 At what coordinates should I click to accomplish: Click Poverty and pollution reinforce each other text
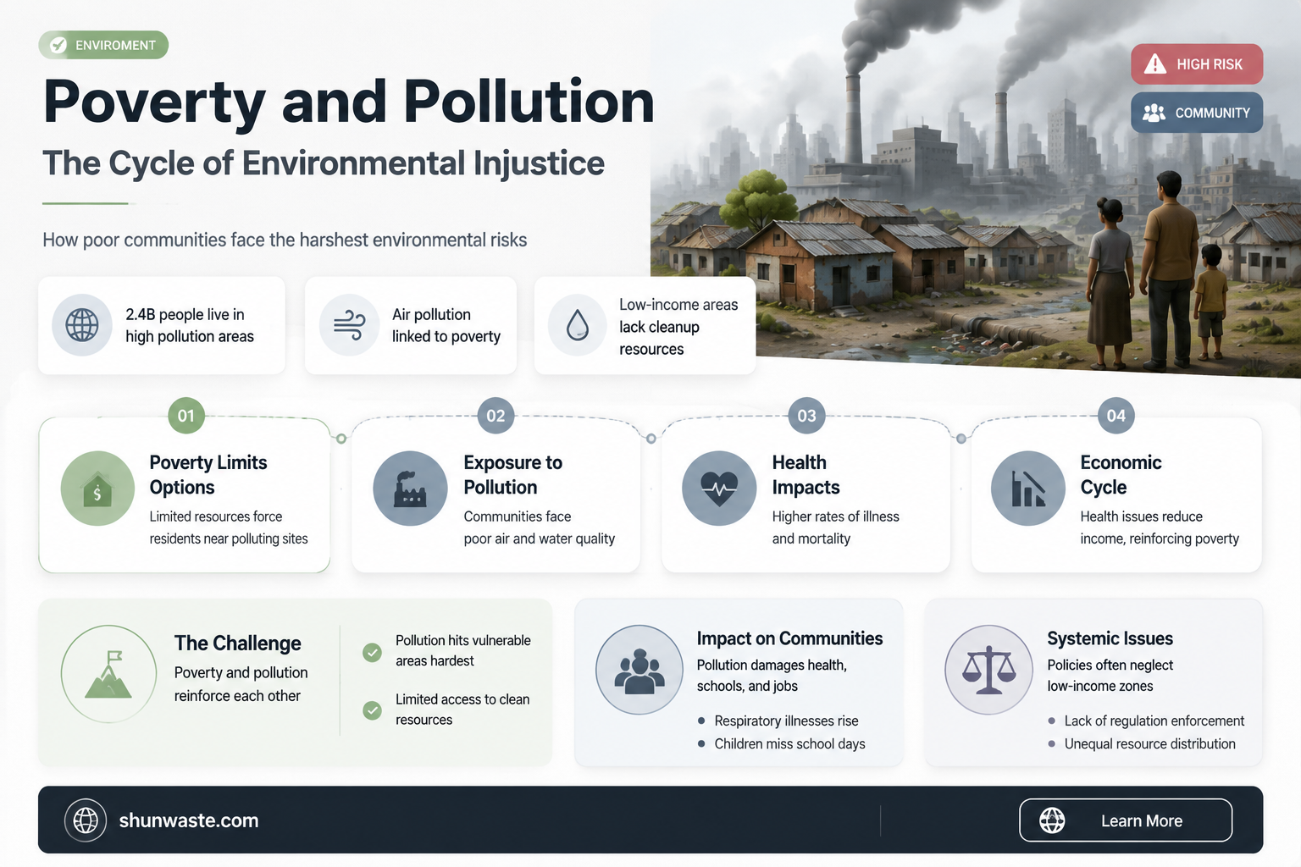coord(241,684)
